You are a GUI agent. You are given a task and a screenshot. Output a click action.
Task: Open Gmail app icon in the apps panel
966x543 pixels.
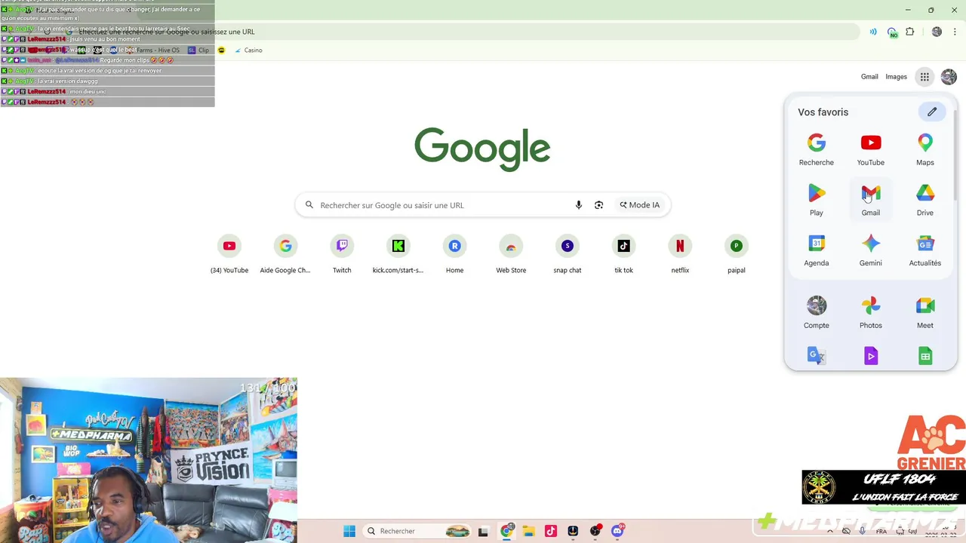pyautogui.click(x=870, y=201)
